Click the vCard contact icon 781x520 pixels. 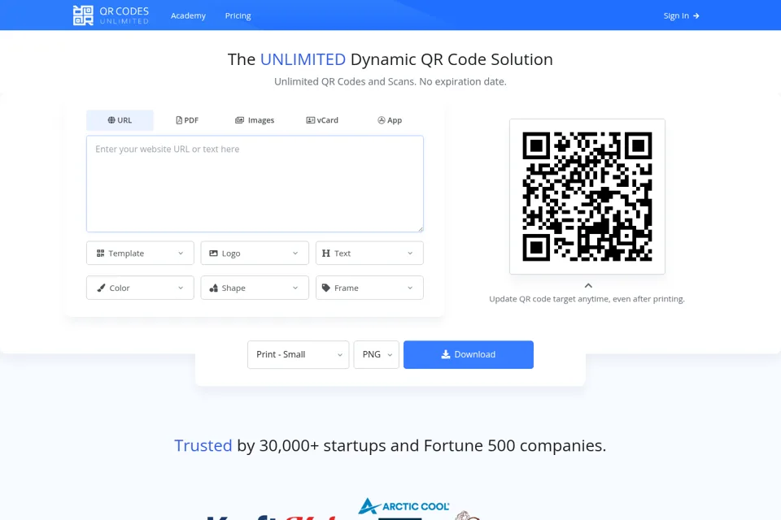pos(310,120)
